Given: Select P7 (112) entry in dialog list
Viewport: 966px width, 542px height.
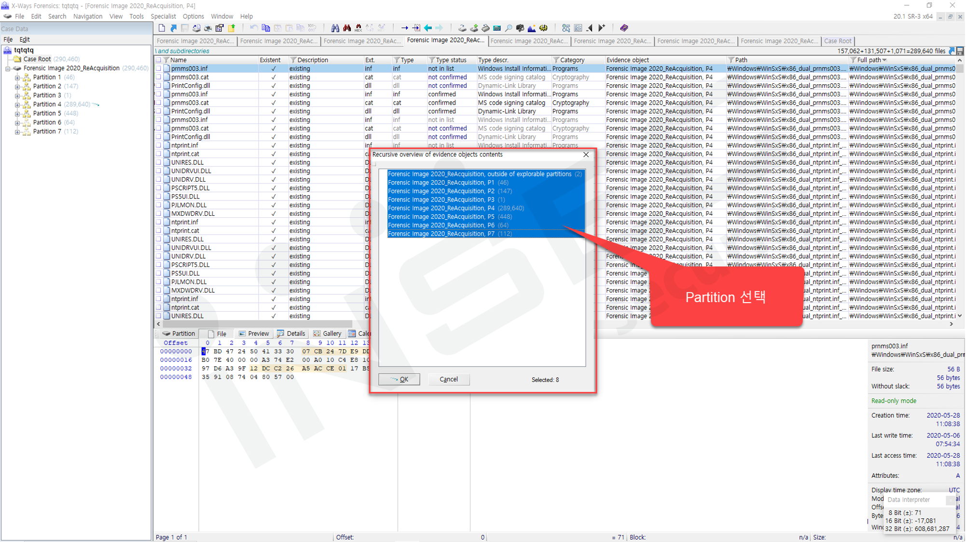Looking at the screenshot, I should pyautogui.click(x=486, y=234).
